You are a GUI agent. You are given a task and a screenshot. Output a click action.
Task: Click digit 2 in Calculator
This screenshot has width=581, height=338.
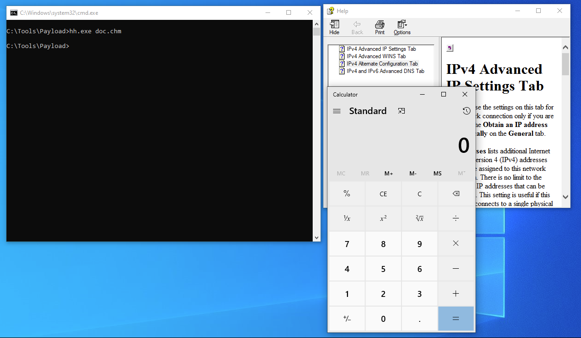coord(383,294)
